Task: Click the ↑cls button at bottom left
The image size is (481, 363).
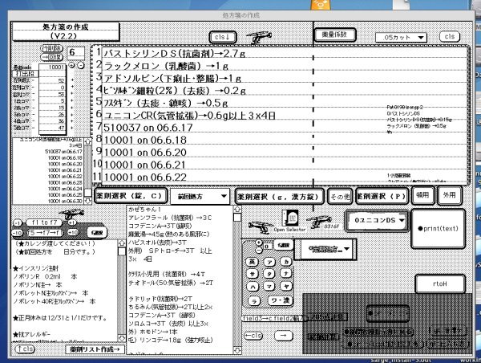Action: tap(25, 349)
